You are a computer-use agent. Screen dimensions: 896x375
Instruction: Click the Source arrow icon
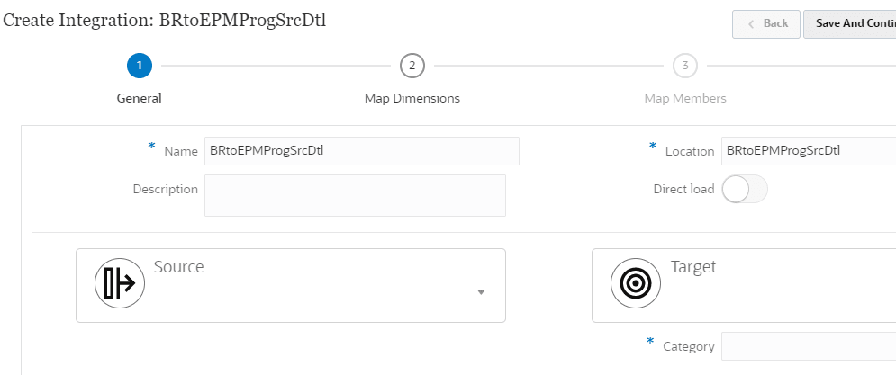tap(120, 283)
